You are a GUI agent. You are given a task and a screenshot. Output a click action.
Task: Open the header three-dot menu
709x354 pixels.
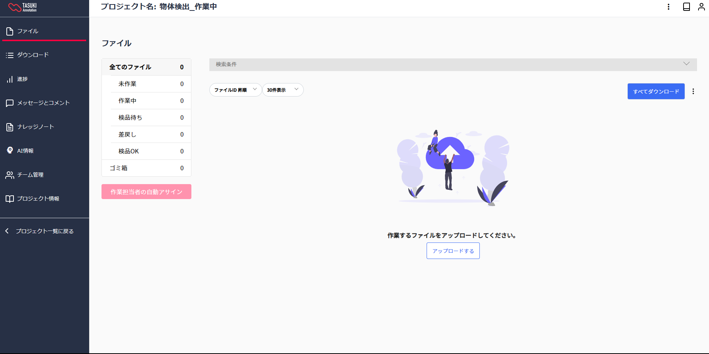669,7
